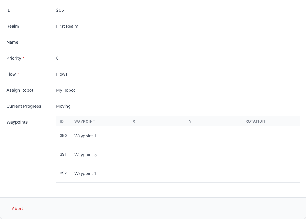Click the ID column header
Screen dimensions: 306x219
tap(62, 121)
